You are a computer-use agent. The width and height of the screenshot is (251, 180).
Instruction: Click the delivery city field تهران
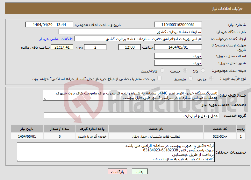tap(178, 63)
